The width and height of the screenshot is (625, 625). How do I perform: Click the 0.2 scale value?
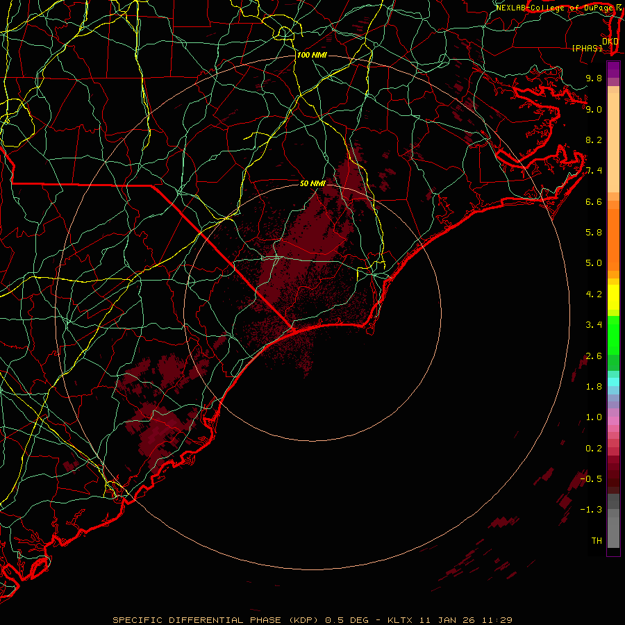(x=594, y=449)
